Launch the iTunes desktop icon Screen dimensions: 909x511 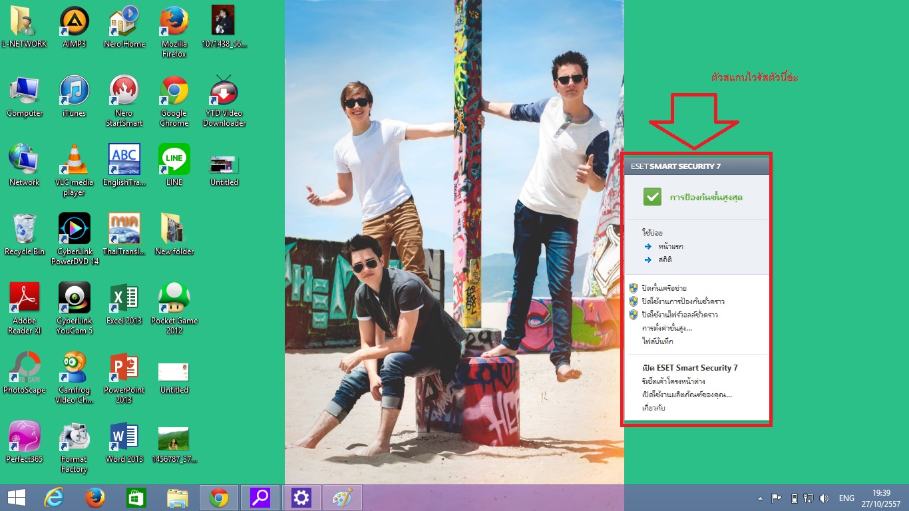tap(74, 91)
